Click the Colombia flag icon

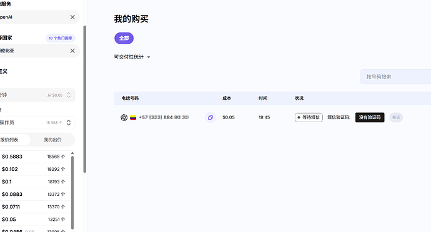click(x=133, y=117)
